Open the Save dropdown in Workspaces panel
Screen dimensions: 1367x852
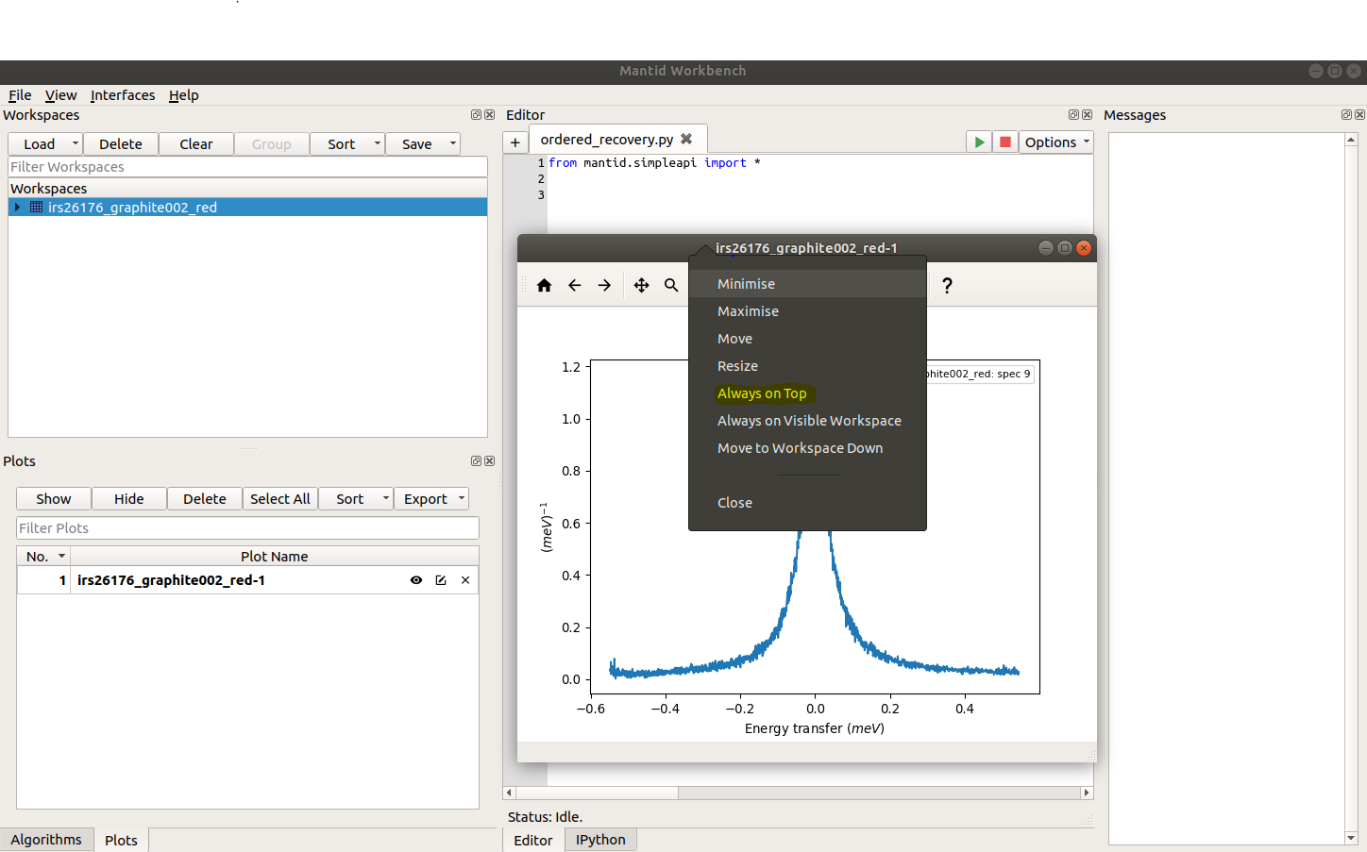tap(424, 144)
